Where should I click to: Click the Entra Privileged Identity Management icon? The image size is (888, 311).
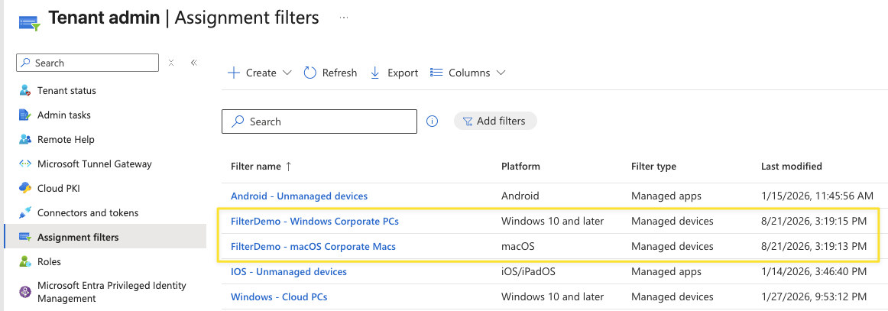coord(25,292)
